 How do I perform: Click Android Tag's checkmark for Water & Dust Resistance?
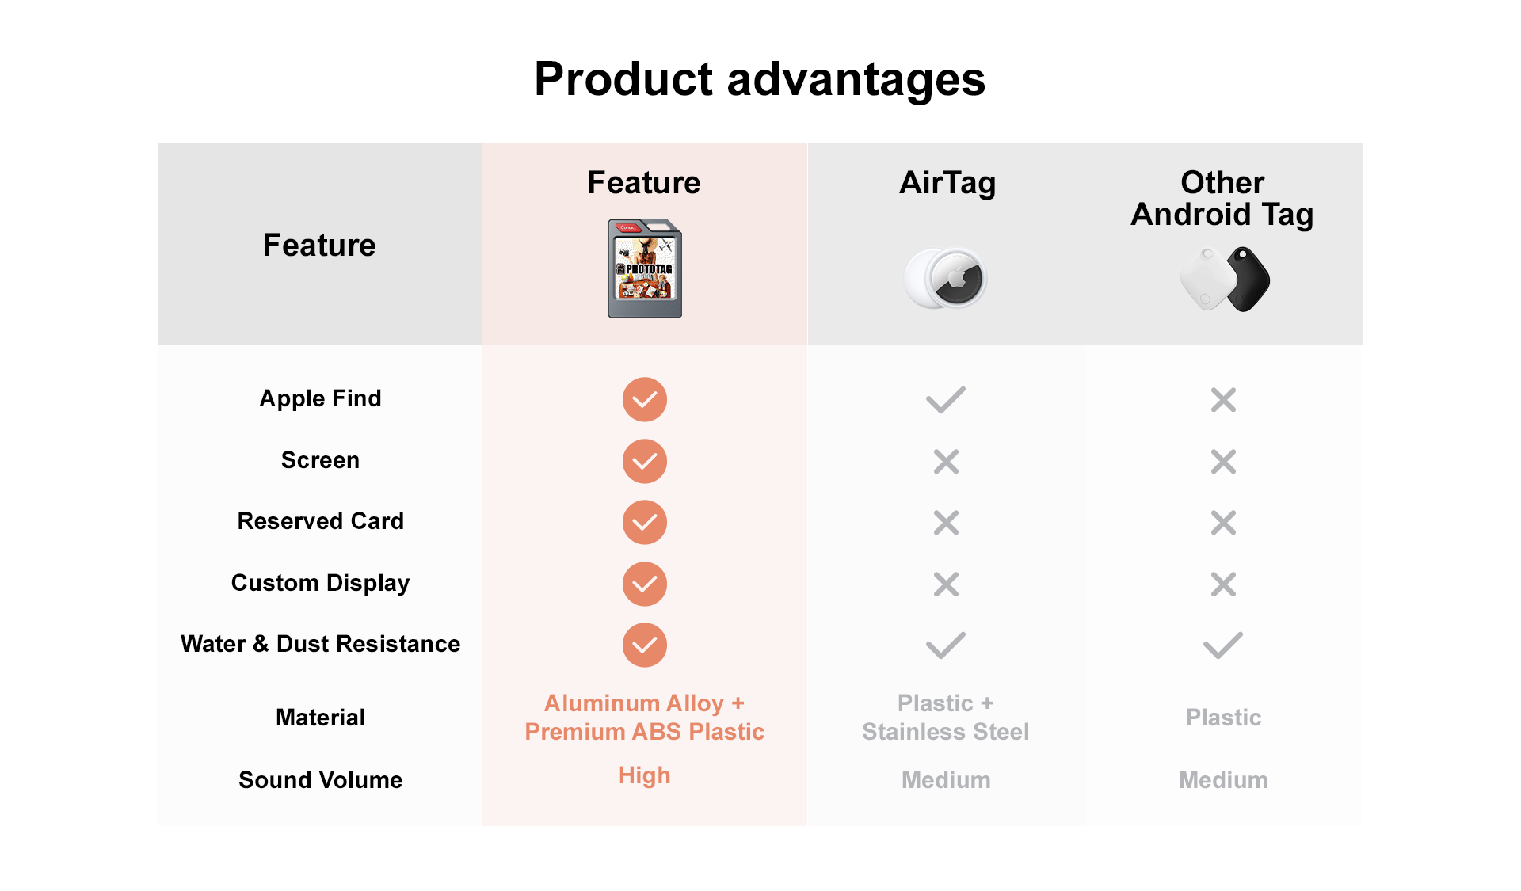coord(1223,645)
